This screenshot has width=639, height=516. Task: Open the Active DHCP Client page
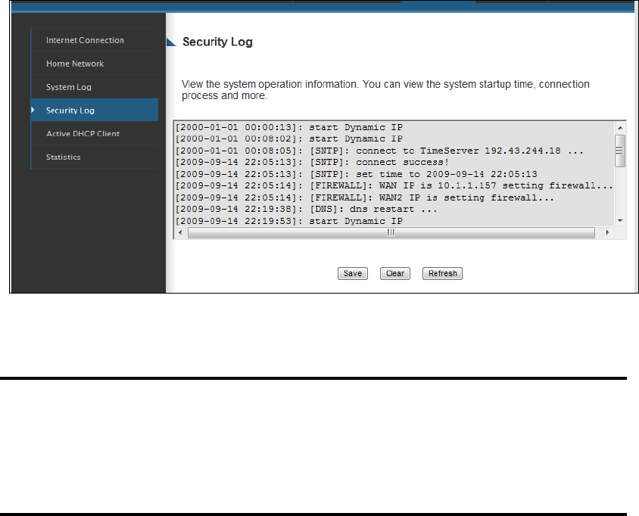(95, 134)
